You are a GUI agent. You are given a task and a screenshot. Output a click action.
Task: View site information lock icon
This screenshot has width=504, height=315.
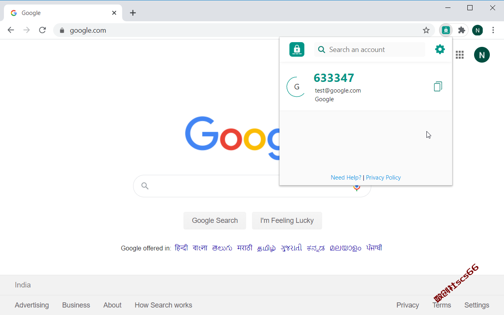(62, 30)
